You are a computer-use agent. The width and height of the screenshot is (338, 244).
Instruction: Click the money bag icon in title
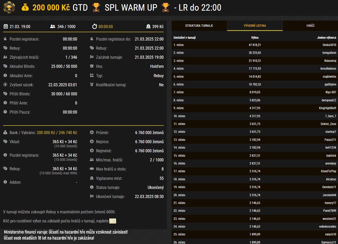point(25,8)
